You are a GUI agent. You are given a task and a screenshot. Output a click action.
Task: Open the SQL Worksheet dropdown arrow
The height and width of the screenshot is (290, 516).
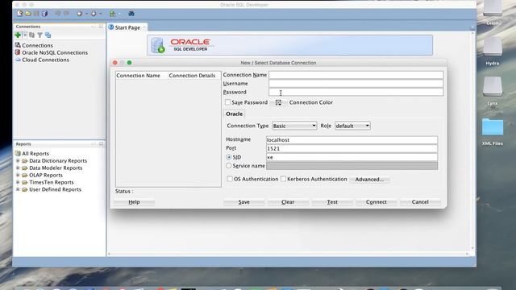coord(119,14)
